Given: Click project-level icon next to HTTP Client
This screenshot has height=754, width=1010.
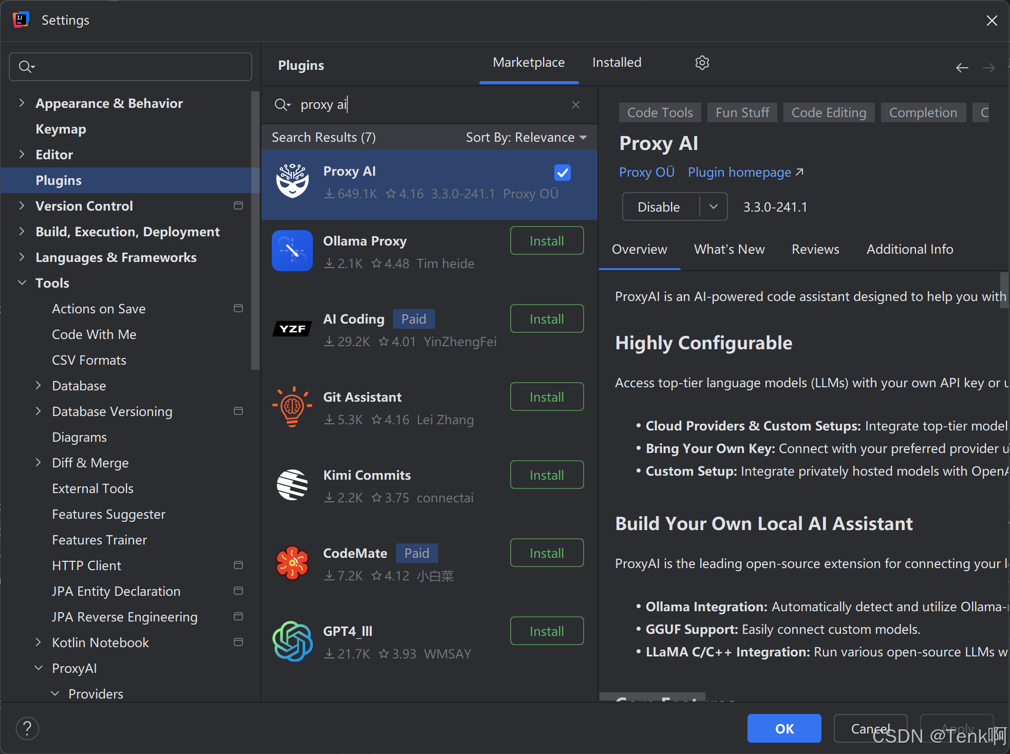Looking at the screenshot, I should (238, 565).
